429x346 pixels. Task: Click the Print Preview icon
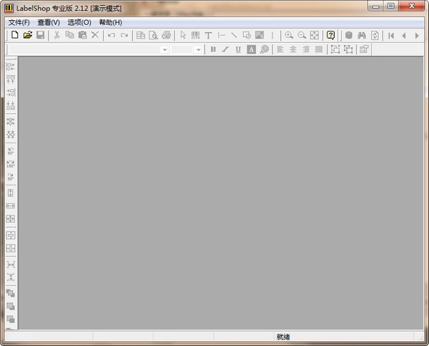[x=153, y=35]
